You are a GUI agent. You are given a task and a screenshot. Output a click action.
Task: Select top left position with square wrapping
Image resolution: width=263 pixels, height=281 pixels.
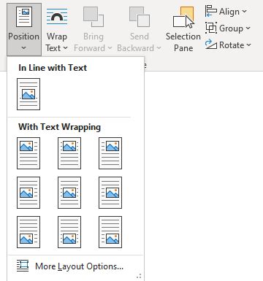pyautogui.click(x=28, y=153)
